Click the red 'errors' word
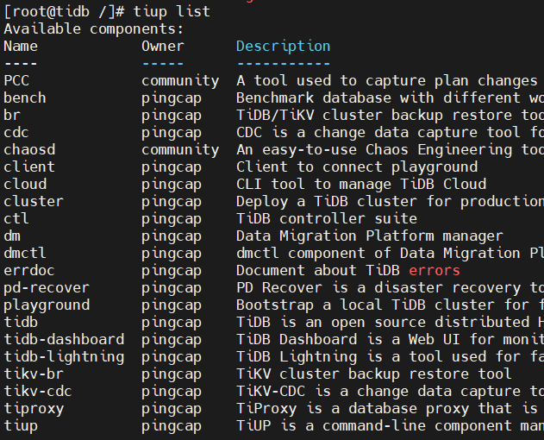Image resolution: width=544 pixels, height=440 pixels. [x=435, y=271]
